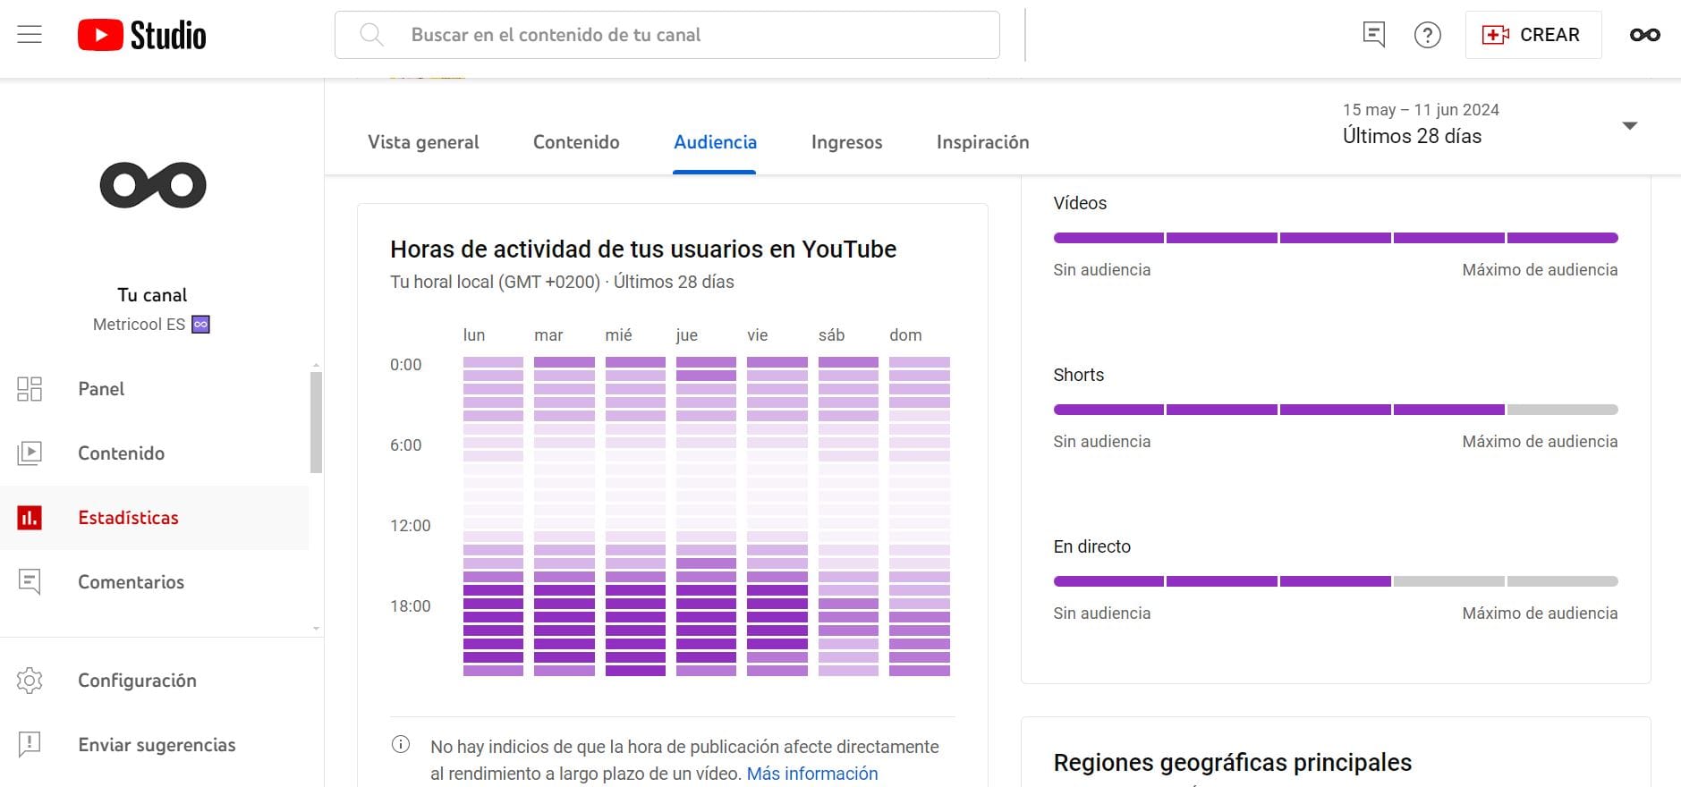Click the search magnifier icon

(x=371, y=35)
